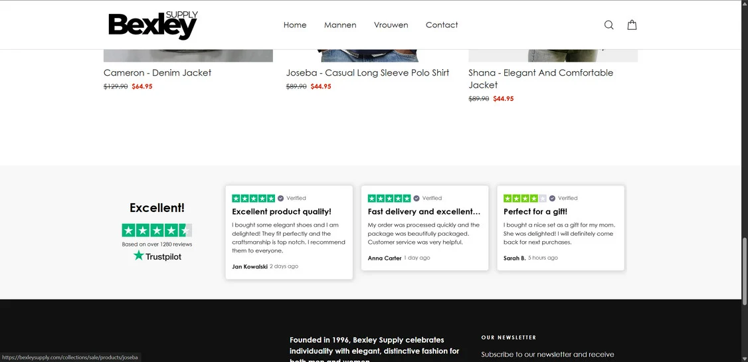
Task: Click the "Excellent!" rating heading
Action: 157,208
